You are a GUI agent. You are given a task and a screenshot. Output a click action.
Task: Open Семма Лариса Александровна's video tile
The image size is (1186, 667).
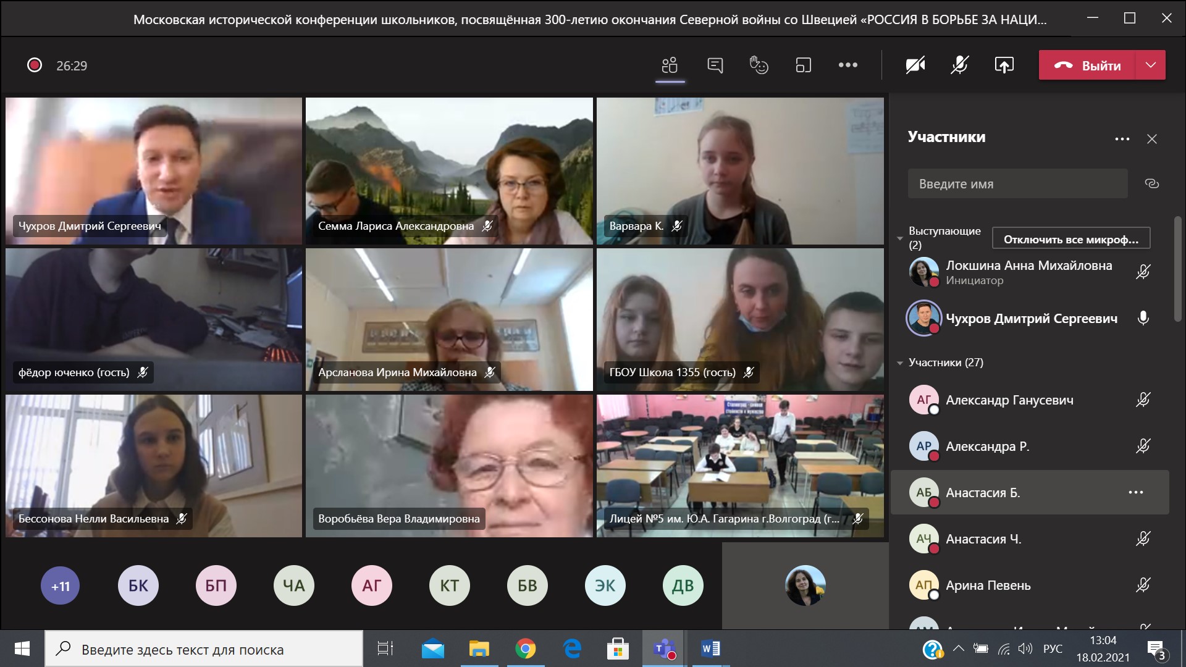pyautogui.click(x=449, y=171)
